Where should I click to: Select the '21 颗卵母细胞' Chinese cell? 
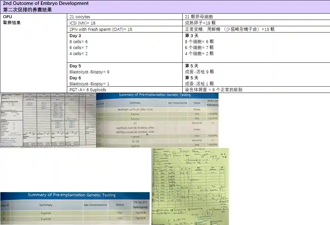point(199,17)
